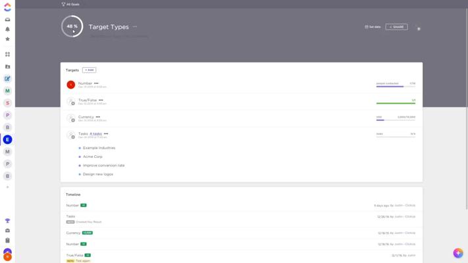Click the True/False target assignee avatar

click(x=71, y=101)
